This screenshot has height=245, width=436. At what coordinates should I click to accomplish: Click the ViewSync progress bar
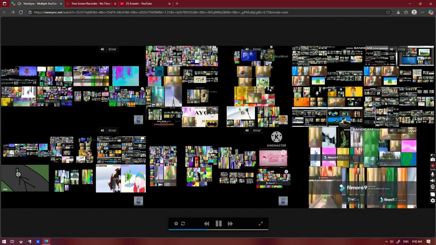[218, 230]
